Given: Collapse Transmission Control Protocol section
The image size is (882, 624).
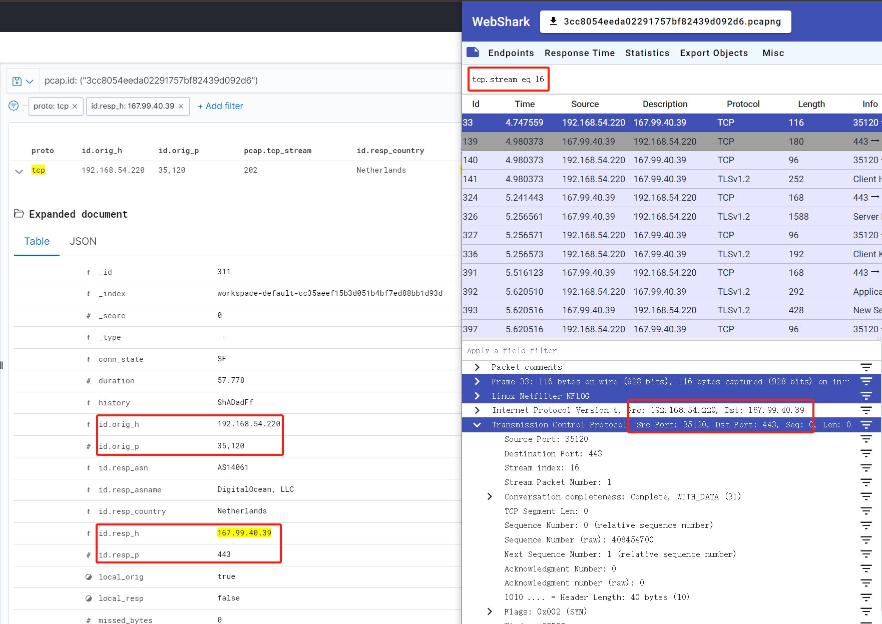Looking at the screenshot, I should pyautogui.click(x=477, y=425).
